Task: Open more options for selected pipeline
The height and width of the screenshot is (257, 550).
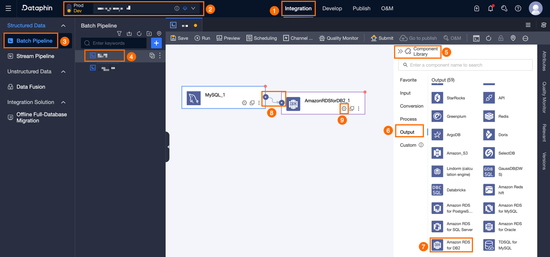Action: [160, 56]
